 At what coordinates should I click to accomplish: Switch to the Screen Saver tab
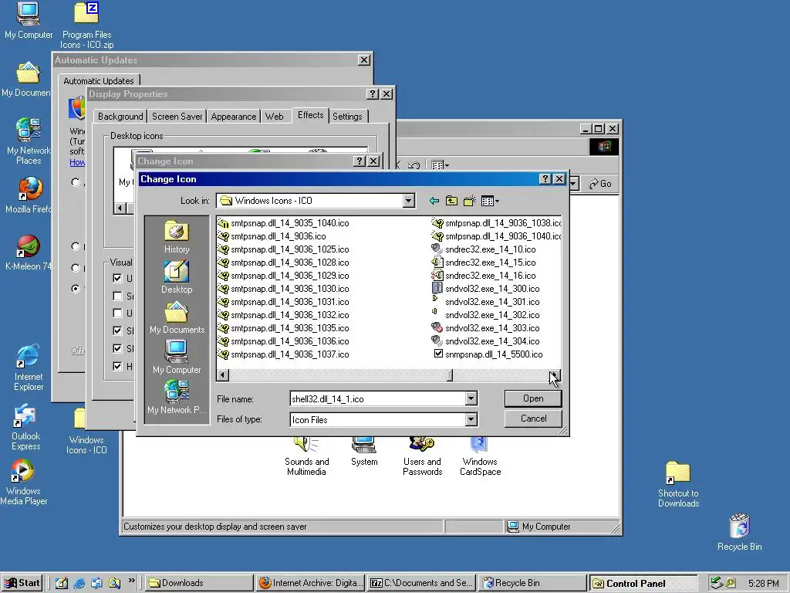[177, 117]
